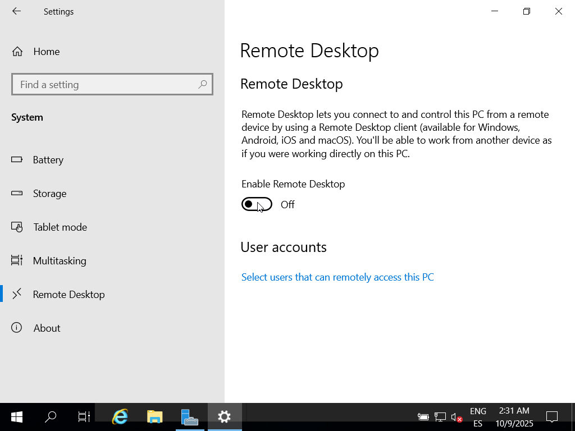This screenshot has height=431, width=575.
Task: Click the taskbar search icon
Action: tap(51, 417)
